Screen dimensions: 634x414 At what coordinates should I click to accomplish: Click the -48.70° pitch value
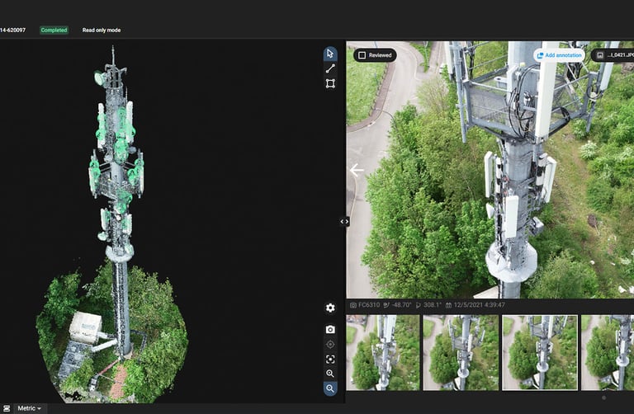(x=401, y=305)
